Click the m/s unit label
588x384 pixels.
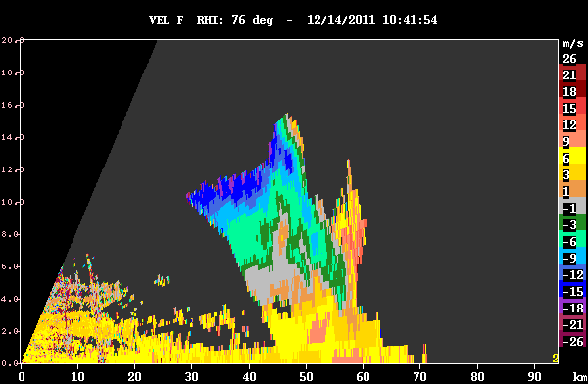[x=572, y=44]
